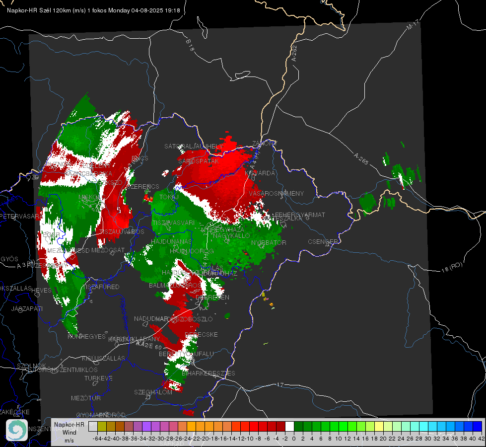This screenshot has height=447, width=486.
Task: Click the blue Hajdú-Bihar county label
Action: pyautogui.click(x=124, y=314)
